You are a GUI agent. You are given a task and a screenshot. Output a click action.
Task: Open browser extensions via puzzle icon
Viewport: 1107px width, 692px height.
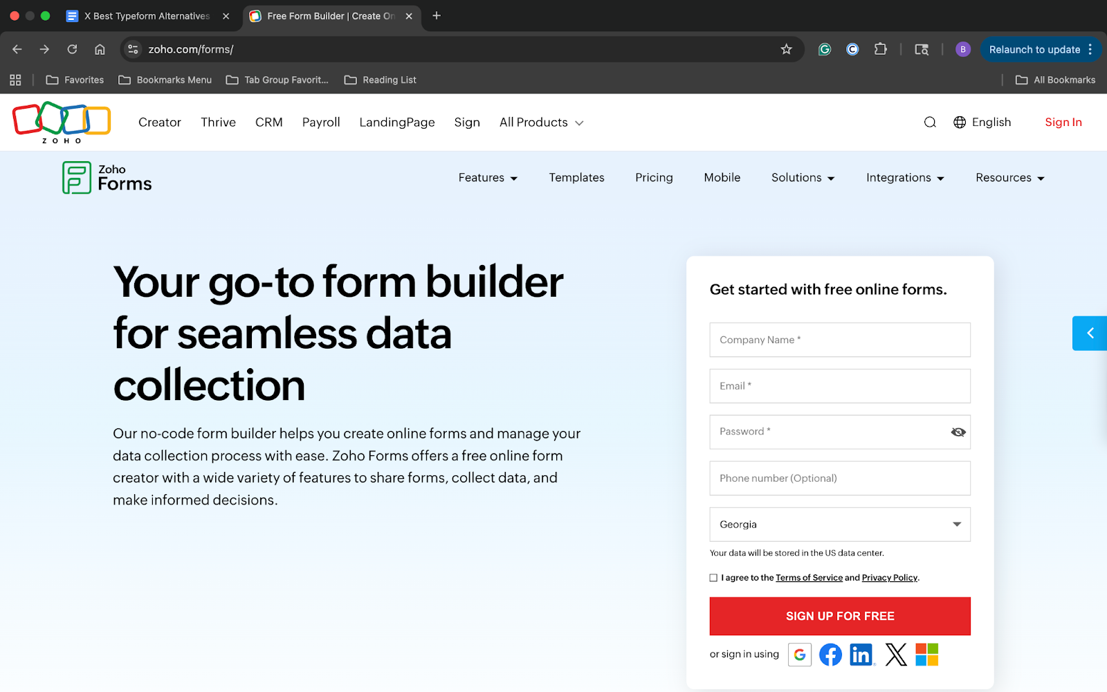pyautogui.click(x=881, y=49)
